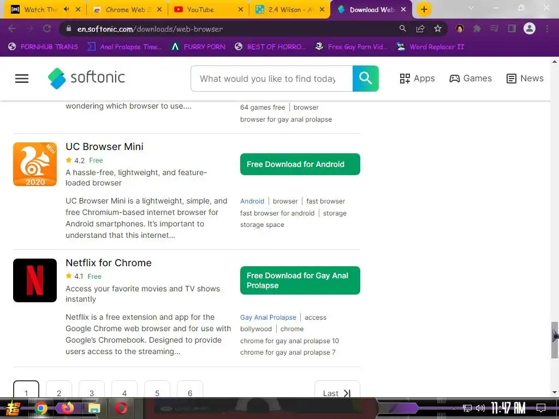Click the vertical scrollbar thumb
The width and height of the screenshot is (559, 419).
(555, 340)
